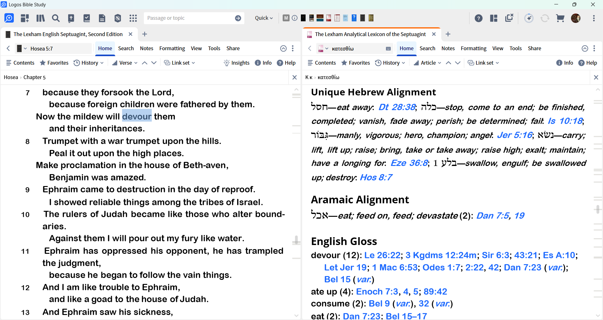Submit the passage with the go arrow
The height and width of the screenshot is (320, 603).
[238, 18]
